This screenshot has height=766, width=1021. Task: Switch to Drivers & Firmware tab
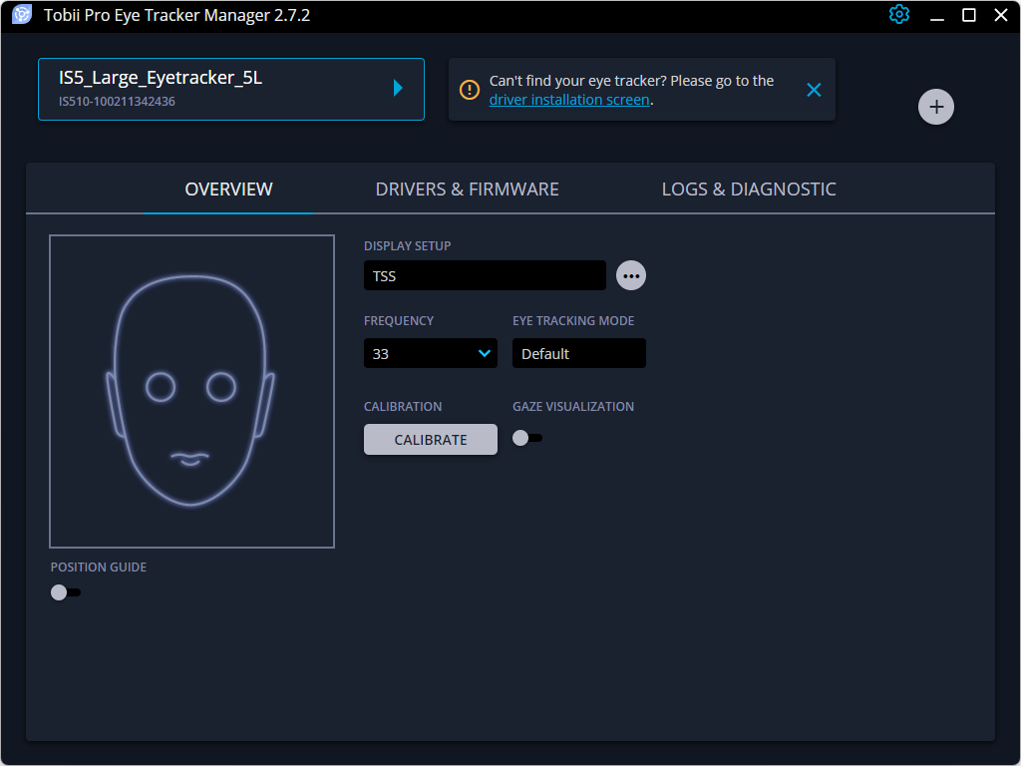coord(467,190)
